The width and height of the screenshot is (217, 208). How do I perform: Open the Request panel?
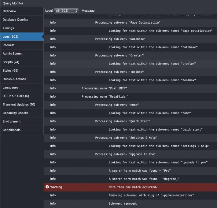tap(9, 45)
